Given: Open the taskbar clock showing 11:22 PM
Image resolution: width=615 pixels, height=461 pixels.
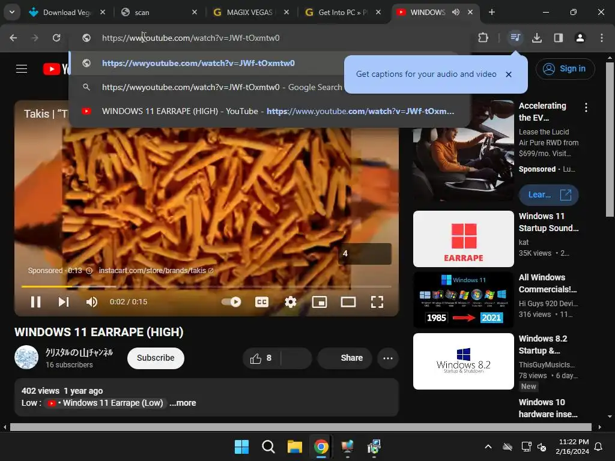Looking at the screenshot, I should (572, 447).
